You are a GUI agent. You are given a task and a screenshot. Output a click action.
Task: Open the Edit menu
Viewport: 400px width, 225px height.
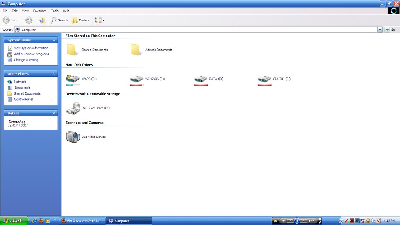tap(15, 11)
